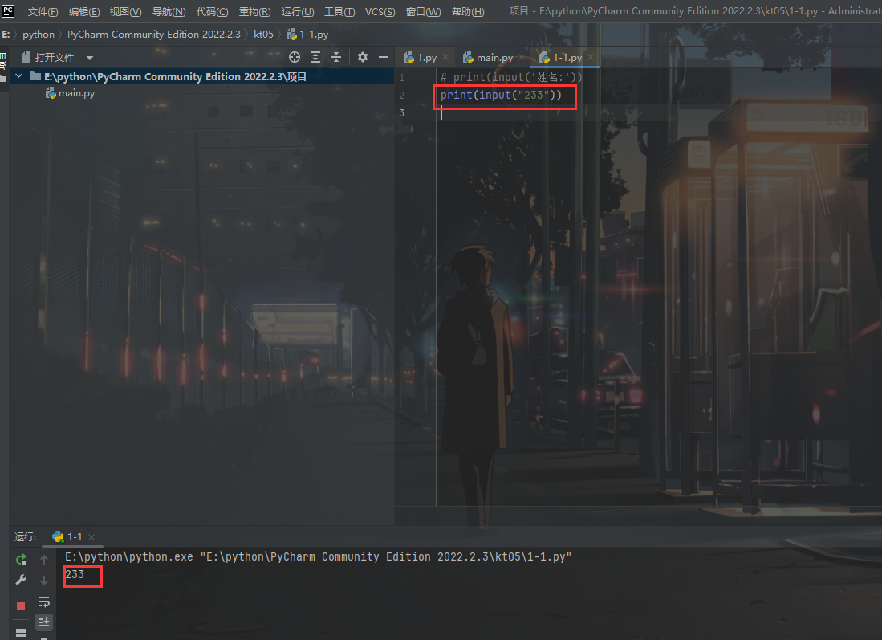Collapse all in project panel
Viewport: 882px width, 640px height.
coord(335,57)
